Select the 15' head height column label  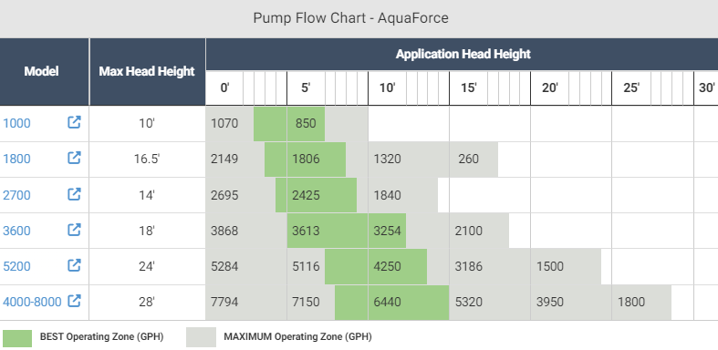pyautogui.click(x=468, y=87)
